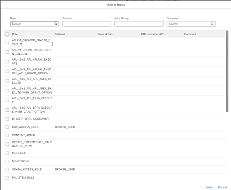The height and width of the screenshot is (190, 231).
Task: Click the HDI Container API column header
Action: (152, 34)
